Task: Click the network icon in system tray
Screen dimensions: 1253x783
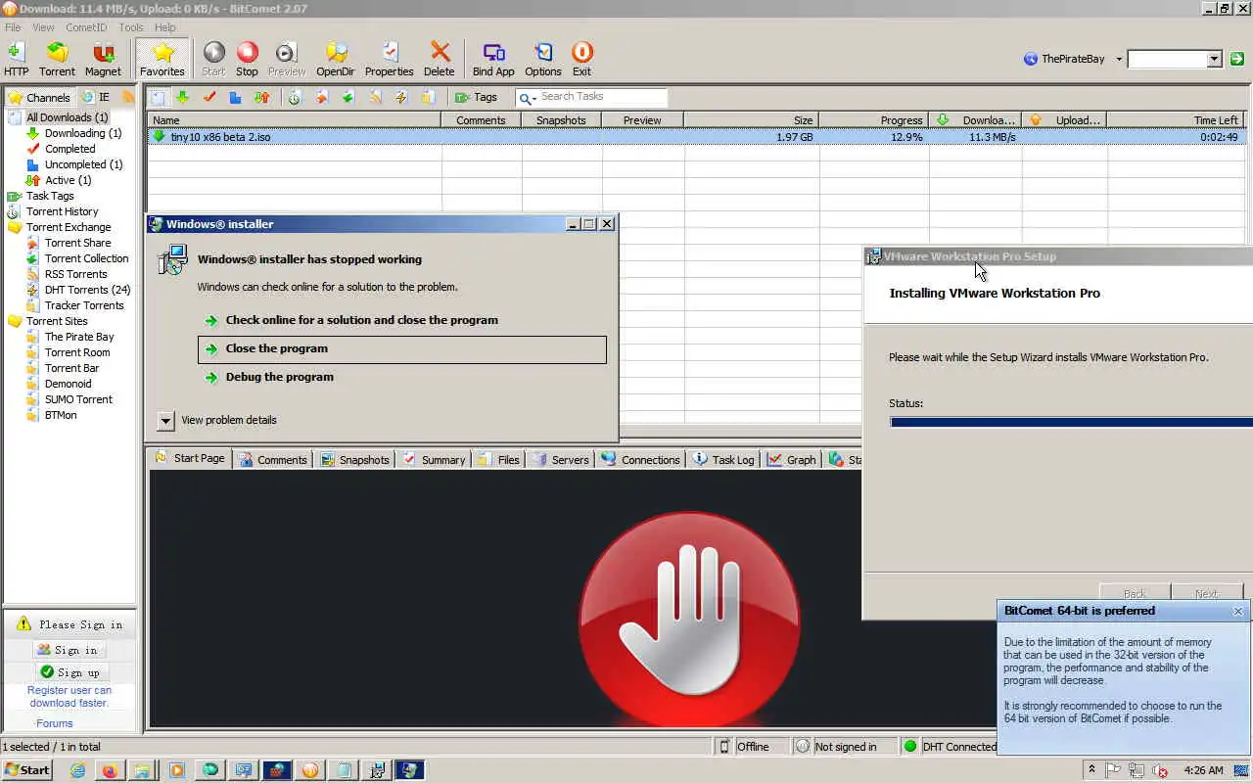Action: 1137,770
